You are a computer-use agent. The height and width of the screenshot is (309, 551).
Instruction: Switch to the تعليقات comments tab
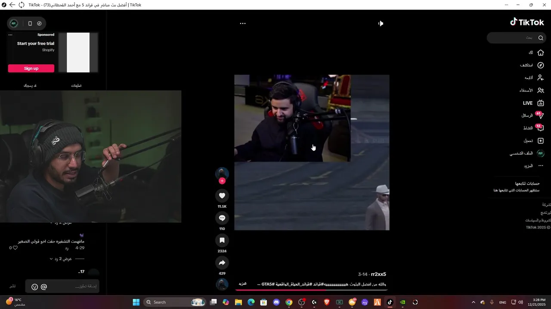pos(76,85)
